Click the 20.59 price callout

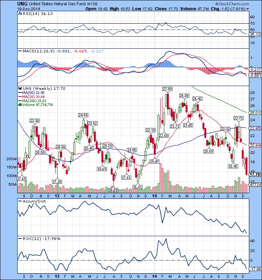click(x=208, y=152)
